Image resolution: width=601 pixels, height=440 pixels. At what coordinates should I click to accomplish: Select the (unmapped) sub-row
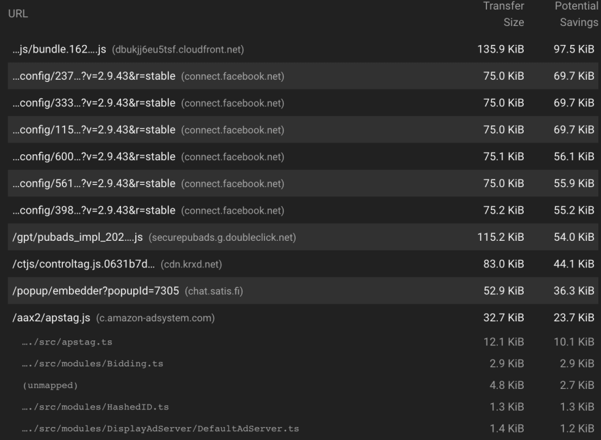[303, 385]
